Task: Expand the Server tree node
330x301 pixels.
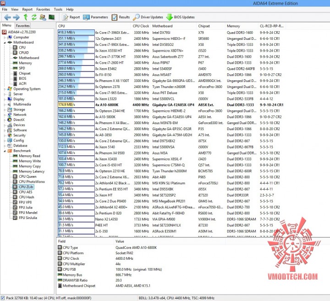Action: (x=5, y=94)
